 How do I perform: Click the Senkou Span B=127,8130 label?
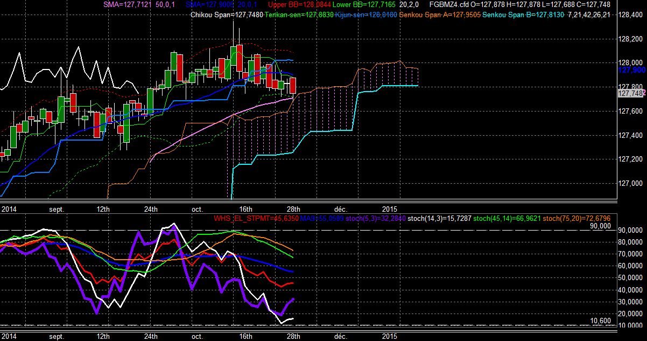(523, 15)
